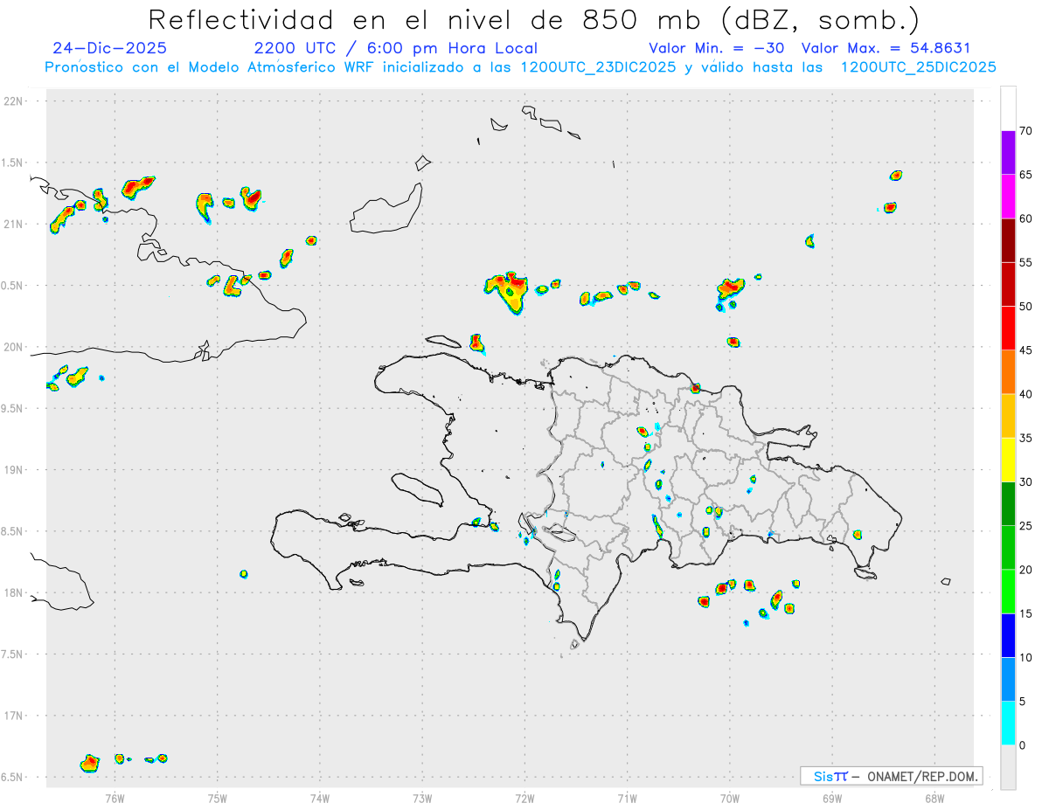Click the colorbar value label '10'
This screenshot has width=1049, height=810.
pyautogui.click(x=1025, y=657)
